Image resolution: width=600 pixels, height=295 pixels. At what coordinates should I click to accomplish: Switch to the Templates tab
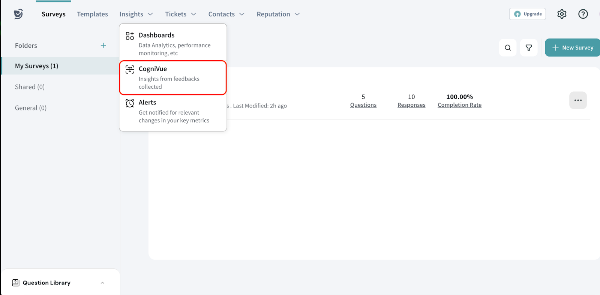point(92,14)
